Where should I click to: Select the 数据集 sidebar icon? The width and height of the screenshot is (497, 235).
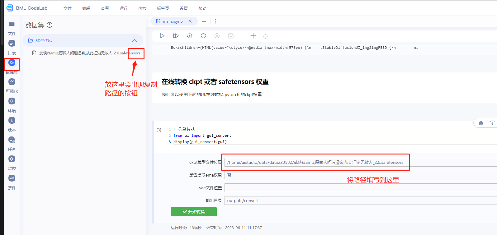pos(12,62)
